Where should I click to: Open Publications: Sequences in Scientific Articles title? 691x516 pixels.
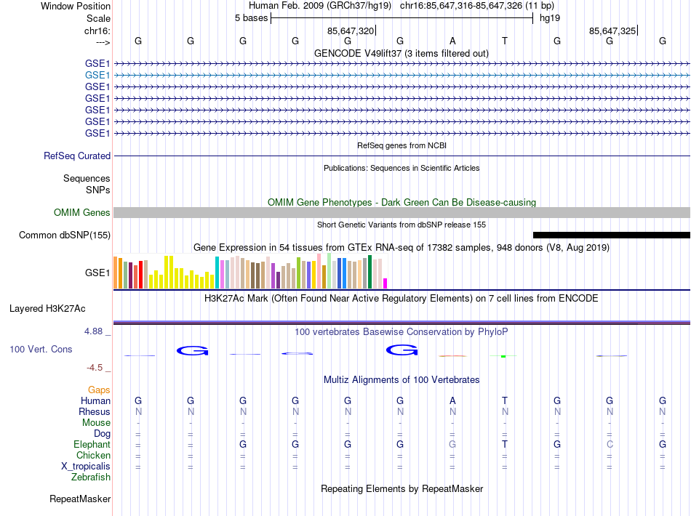click(402, 168)
